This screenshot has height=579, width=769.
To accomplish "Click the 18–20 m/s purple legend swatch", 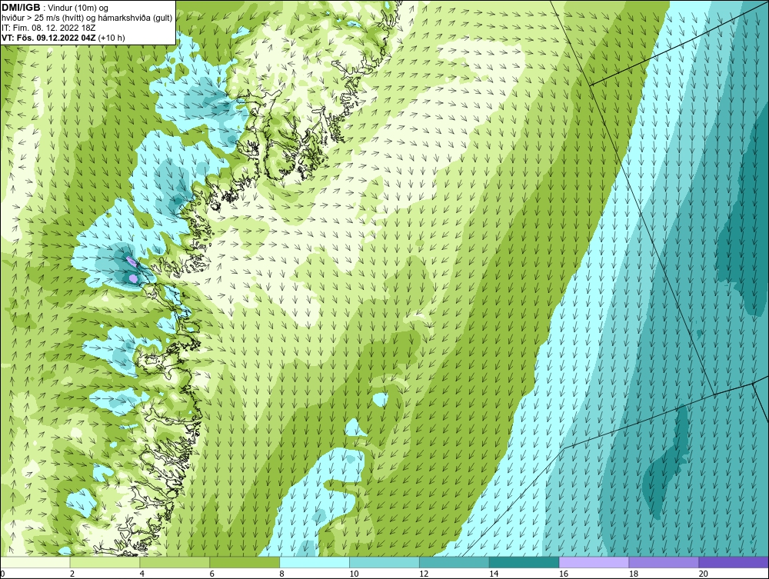I will click(664, 562).
